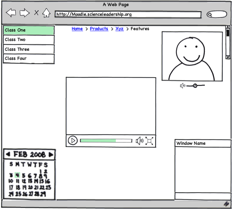This screenshot has height=209, width=232.
Task: Follow the Products breadcrumb link
Action: click(99, 29)
